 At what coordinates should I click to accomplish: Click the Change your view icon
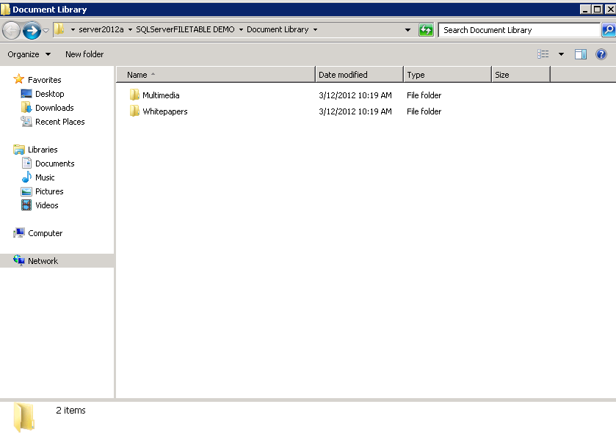click(543, 54)
